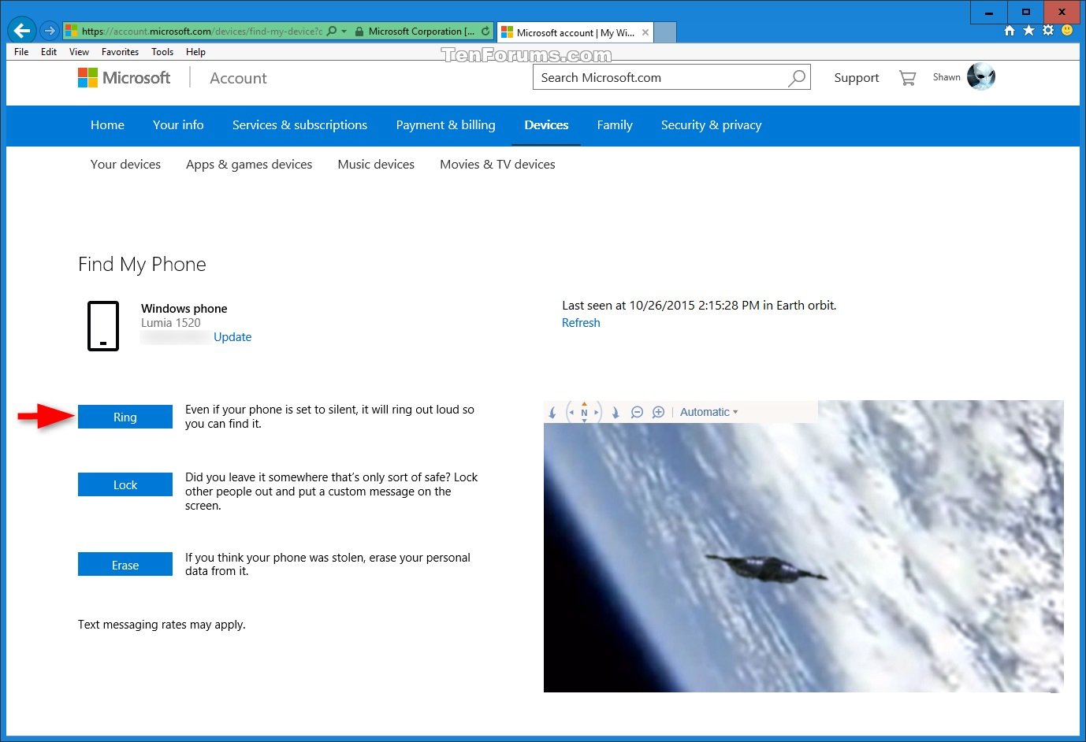Pan map south with compass down arrow
Screen dimensions: 1086x742
click(584, 421)
